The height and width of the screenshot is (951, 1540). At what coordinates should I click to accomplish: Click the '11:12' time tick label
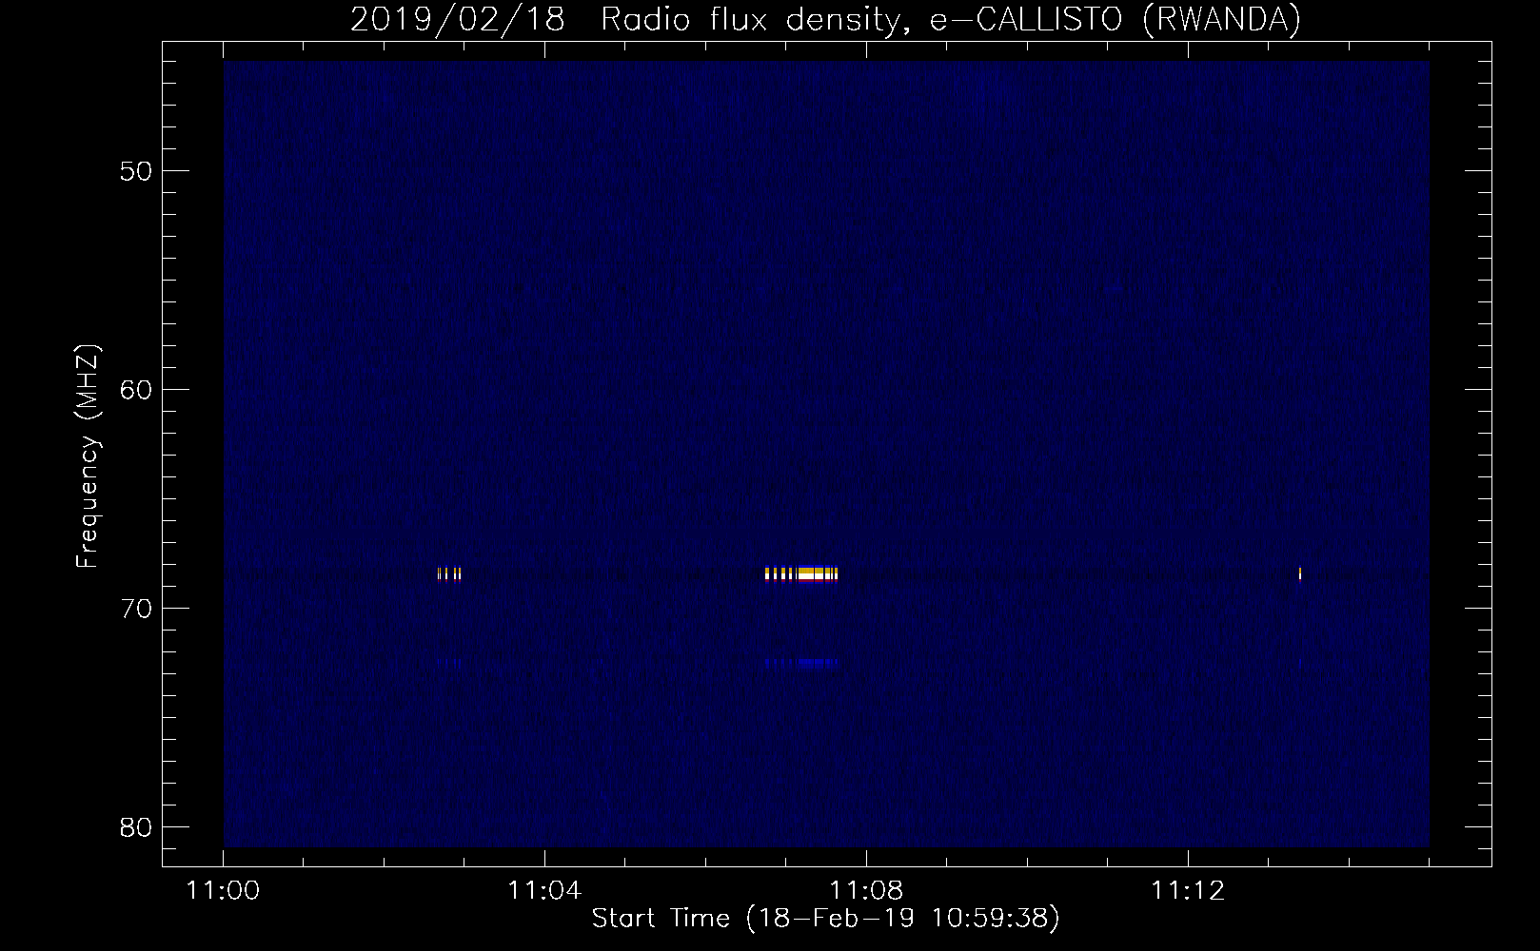(x=1188, y=891)
